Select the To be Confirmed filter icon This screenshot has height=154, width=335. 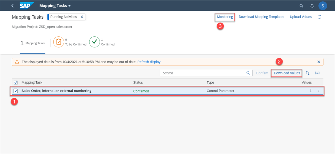59,42
